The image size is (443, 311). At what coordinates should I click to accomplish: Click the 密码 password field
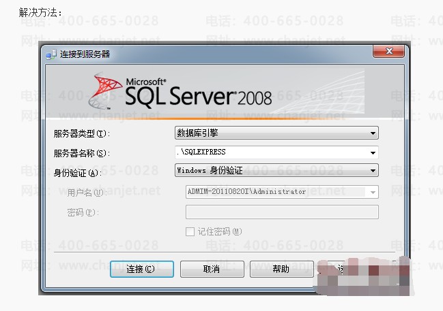(x=282, y=212)
